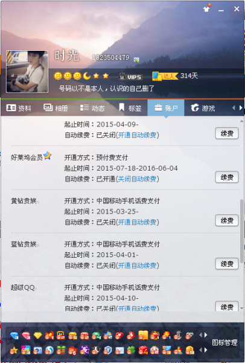The width and height of the screenshot is (245, 363).
Task: Click 关闭自动续费 link for 好莱坞会员
Action: 137,178
